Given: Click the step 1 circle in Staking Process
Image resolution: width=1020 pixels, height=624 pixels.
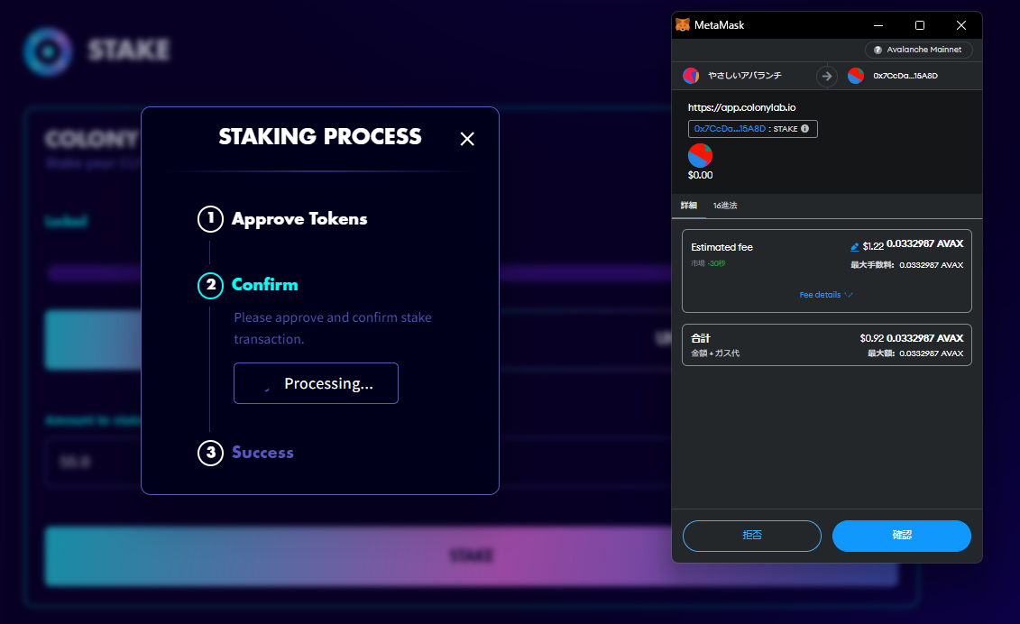Looking at the screenshot, I should (x=210, y=218).
